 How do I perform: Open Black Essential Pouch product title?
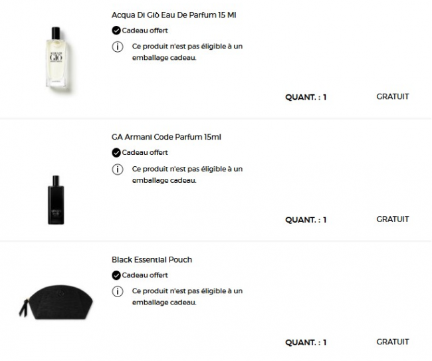click(x=152, y=259)
